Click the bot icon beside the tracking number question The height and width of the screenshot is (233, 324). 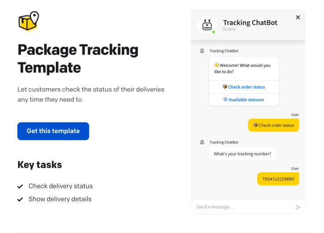(x=202, y=142)
